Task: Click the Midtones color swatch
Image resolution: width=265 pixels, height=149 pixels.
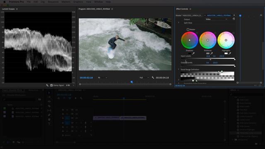Action: tap(208, 53)
